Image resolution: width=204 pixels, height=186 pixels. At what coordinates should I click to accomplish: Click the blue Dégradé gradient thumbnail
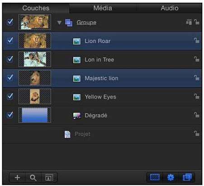[35, 115]
